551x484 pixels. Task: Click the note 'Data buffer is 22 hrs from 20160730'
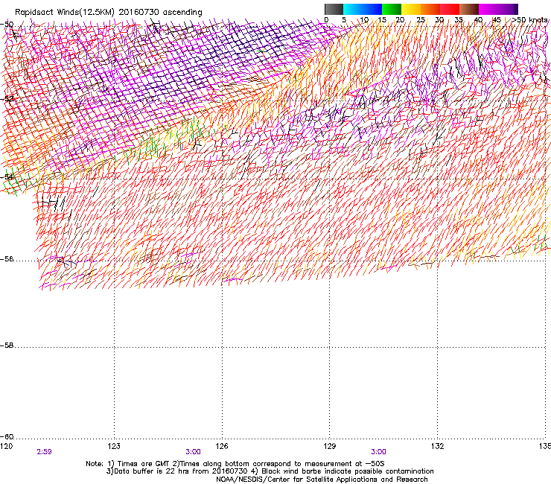176,471
